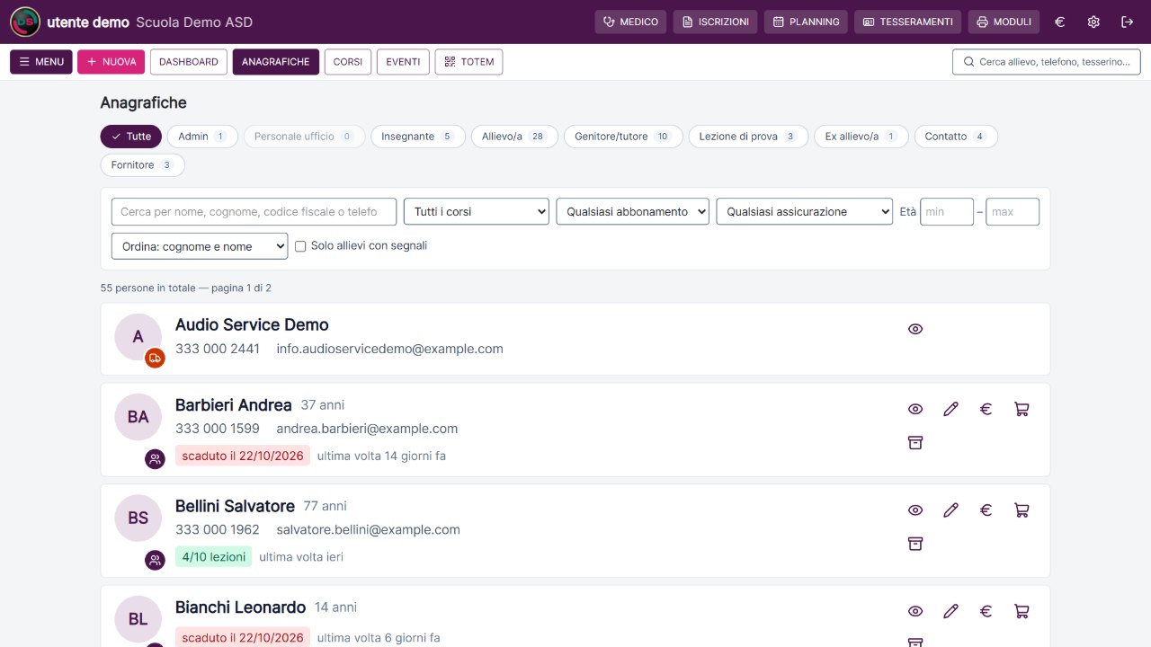Edit Barbieri Andrea with pencil icon
The image size is (1151, 647).
pos(950,409)
